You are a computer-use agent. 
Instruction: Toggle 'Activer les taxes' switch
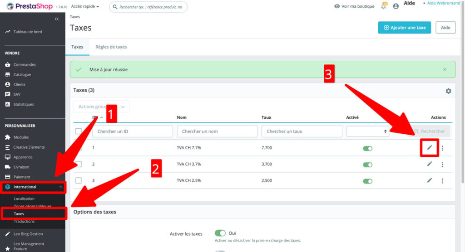point(220,233)
